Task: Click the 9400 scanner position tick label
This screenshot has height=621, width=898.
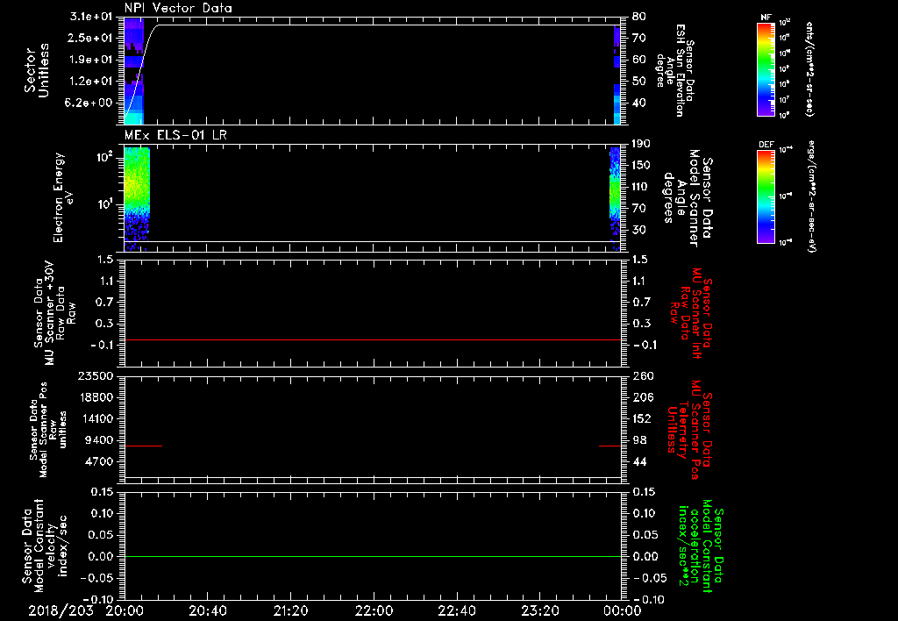Action: [x=100, y=440]
